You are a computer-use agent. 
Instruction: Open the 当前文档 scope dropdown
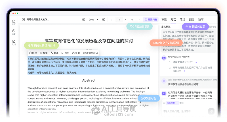[x=172, y=103]
